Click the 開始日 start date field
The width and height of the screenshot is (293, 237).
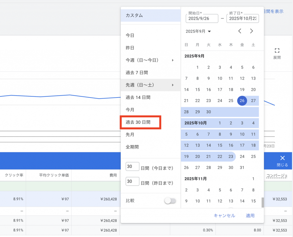202,19
